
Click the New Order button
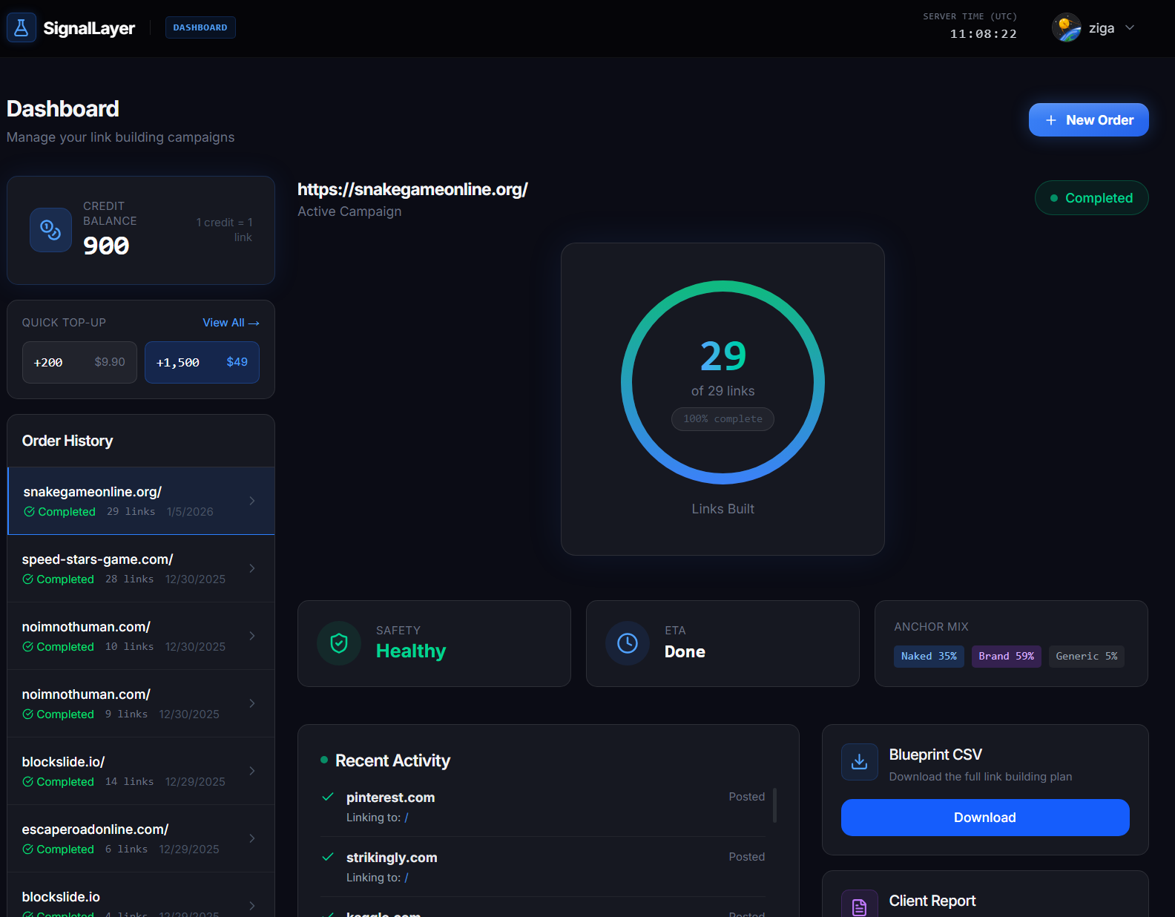point(1088,120)
